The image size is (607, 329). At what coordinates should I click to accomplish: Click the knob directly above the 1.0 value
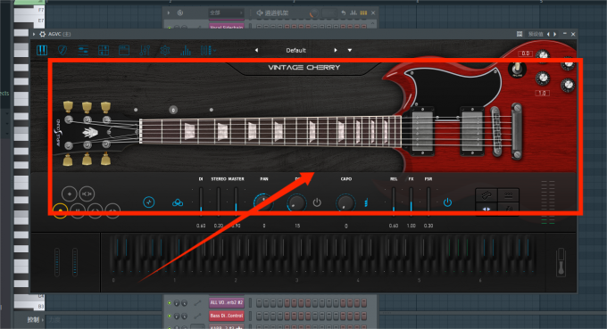pyautogui.click(x=543, y=78)
